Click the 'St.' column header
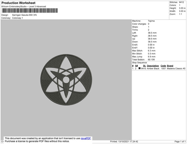The width and height of the screenshot is (187, 144). 144,66
